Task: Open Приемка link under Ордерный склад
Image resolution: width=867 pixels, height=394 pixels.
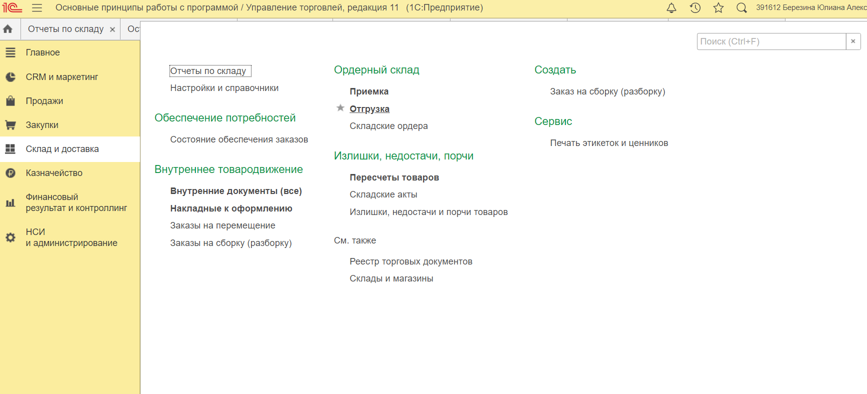Action: coord(369,91)
